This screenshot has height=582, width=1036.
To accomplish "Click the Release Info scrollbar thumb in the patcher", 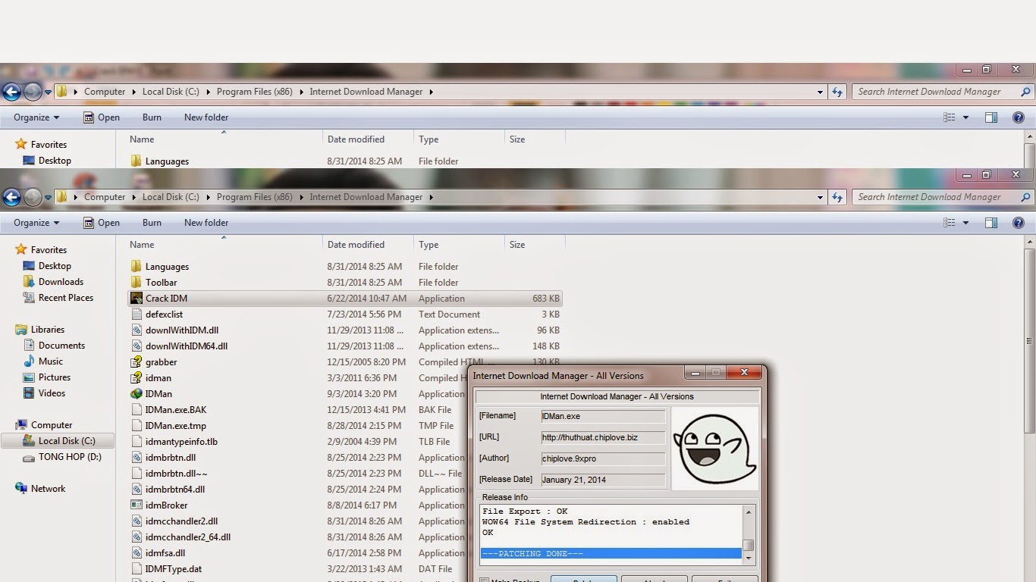I will click(x=749, y=545).
